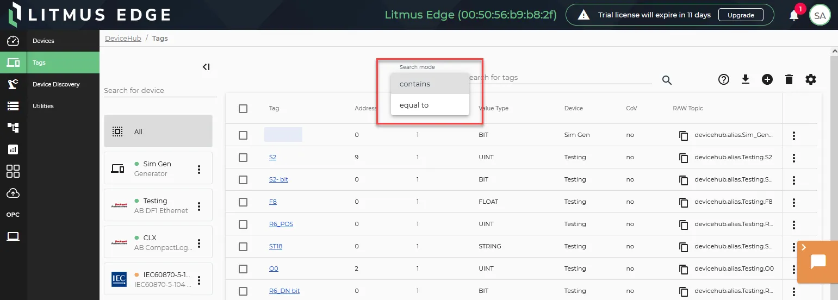Open the R6_DN bit tag link
Screen dimensions: 838x300
(284, 291)
